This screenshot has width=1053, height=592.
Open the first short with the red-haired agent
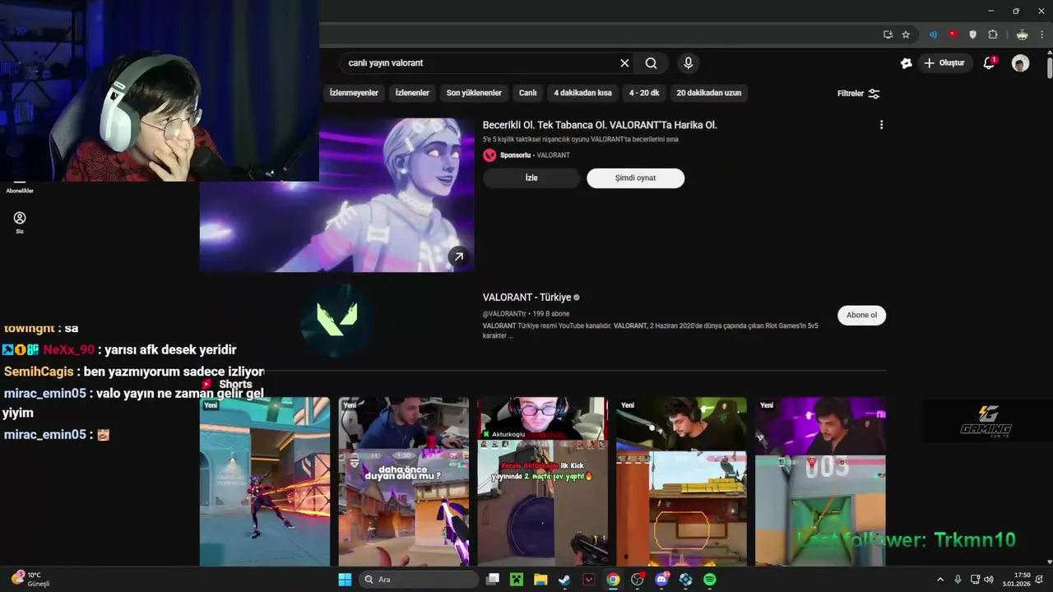264,482
